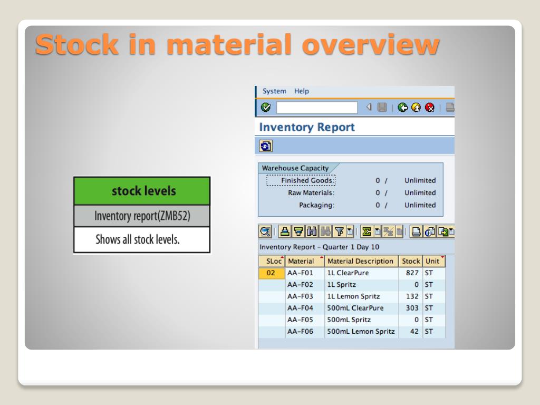The height and width of the screenshot is (405, 540).
Task: Cancel with the red X icon
Action: 429,108
